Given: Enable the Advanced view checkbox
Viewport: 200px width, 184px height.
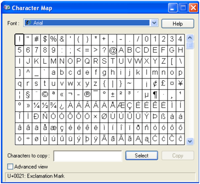Looking at the screenshot, I should click(10, 166).
